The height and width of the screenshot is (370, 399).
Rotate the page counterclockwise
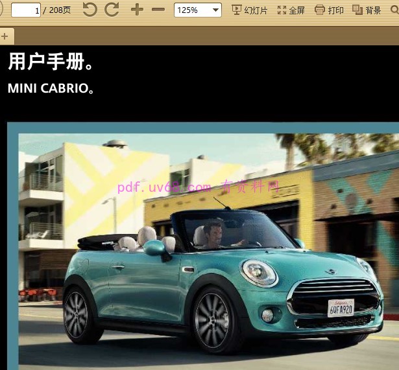point(90,10)
